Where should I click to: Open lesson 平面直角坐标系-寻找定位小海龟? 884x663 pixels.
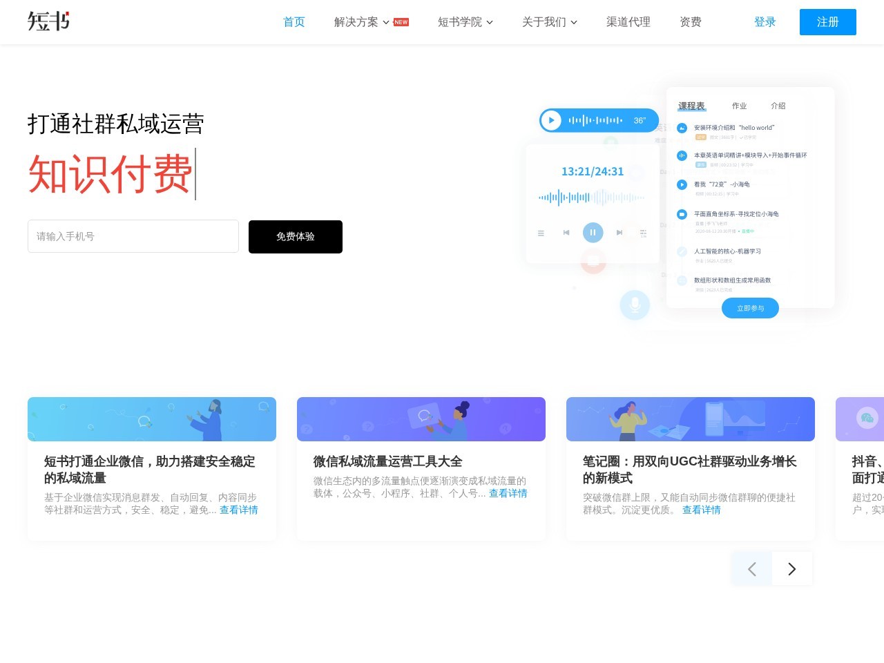(736, 214)
